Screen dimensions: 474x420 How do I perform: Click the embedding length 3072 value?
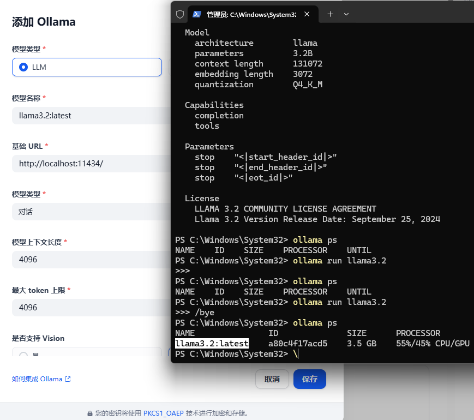click(x=303, y=74)
